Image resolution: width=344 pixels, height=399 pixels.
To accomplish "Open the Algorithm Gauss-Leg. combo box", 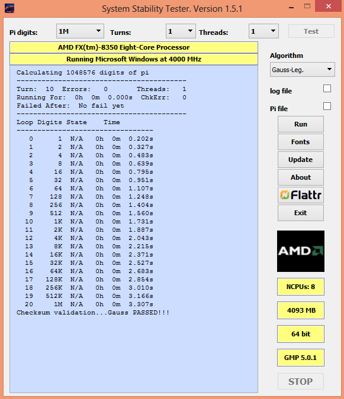I will coord(303,70).
